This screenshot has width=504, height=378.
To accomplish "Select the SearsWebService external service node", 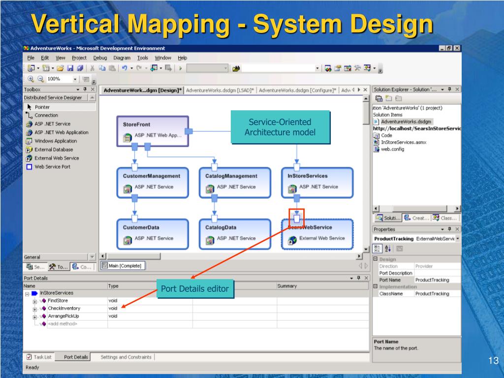I will (317, 234).
